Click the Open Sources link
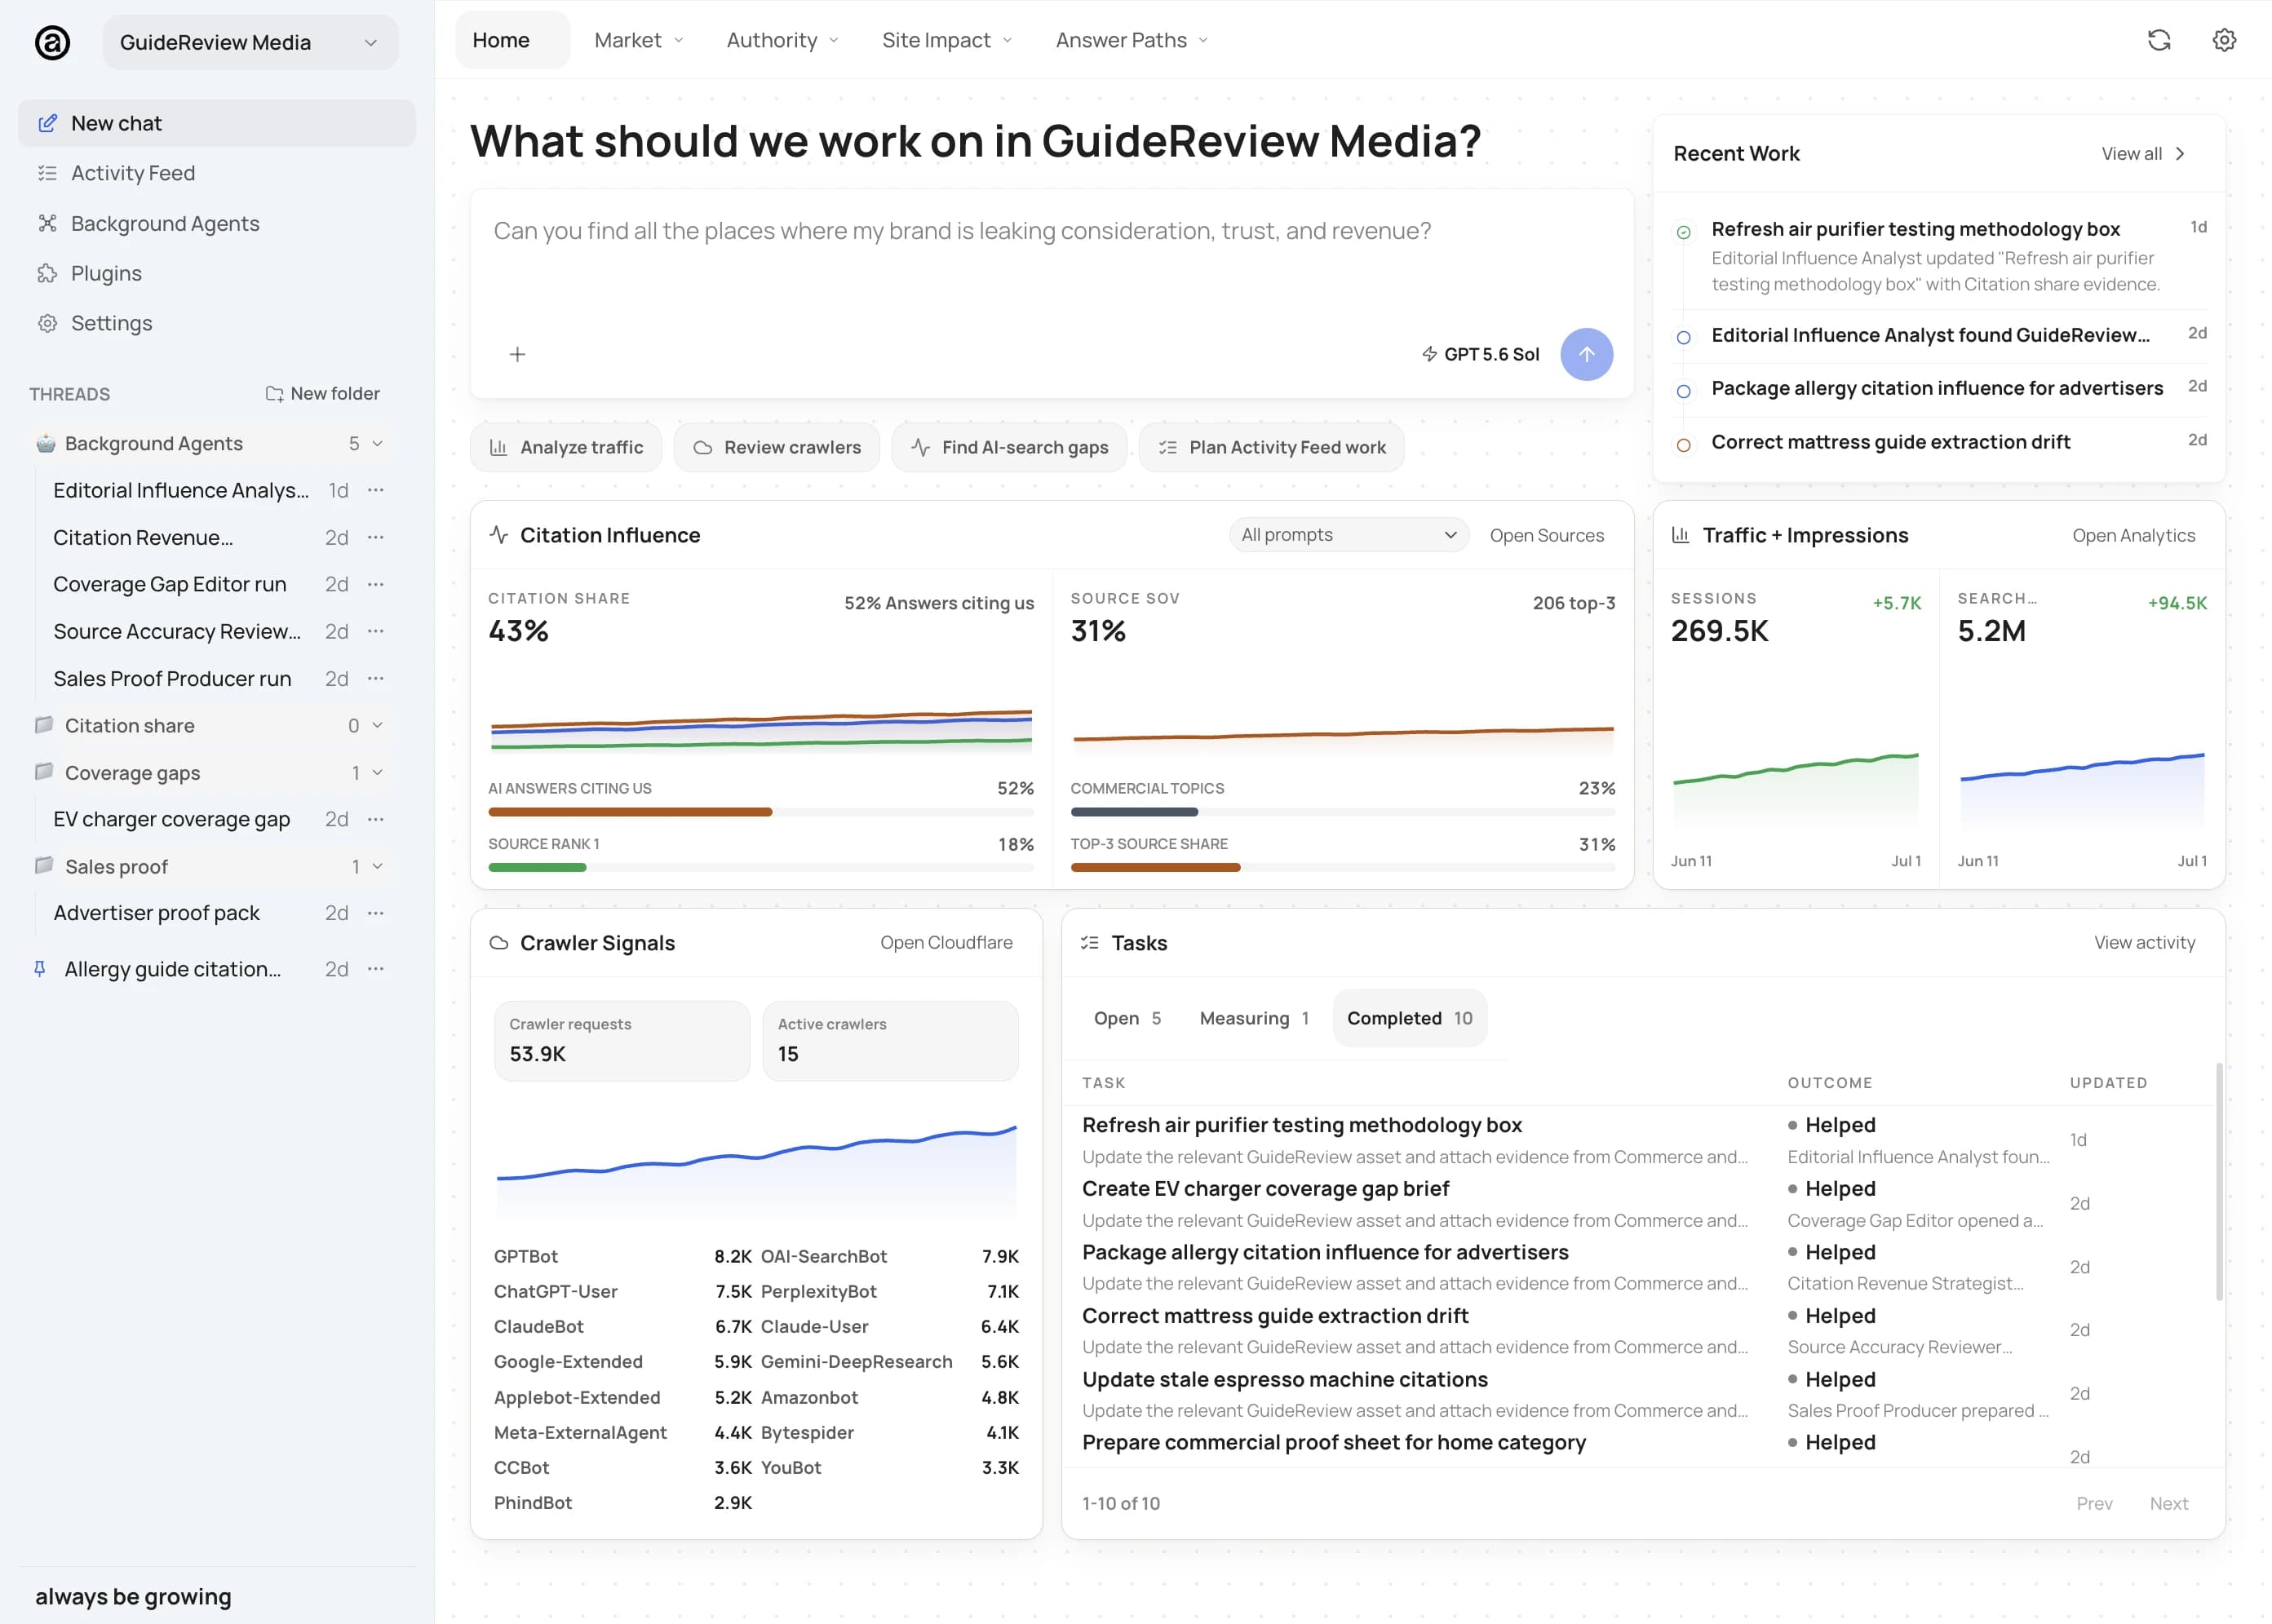The width and height of the screenshot is (2272, 1624). coord(1546,535)
